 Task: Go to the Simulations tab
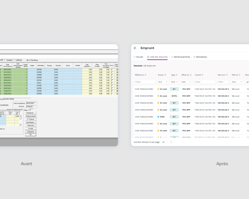200,57
